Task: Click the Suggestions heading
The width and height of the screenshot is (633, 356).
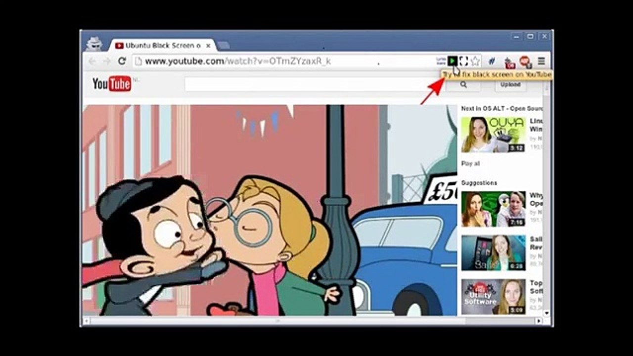Action: point(479,183)
